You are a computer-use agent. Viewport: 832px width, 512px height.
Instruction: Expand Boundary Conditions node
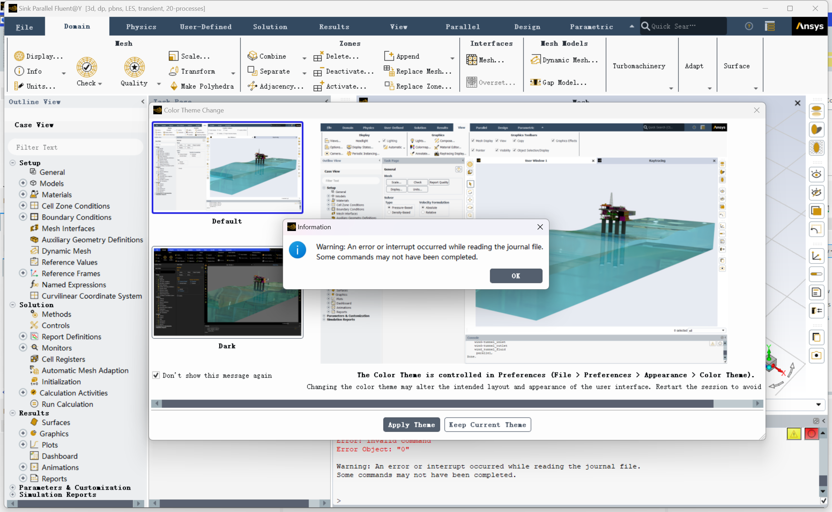pyautogui.click(x=23, y=217)
